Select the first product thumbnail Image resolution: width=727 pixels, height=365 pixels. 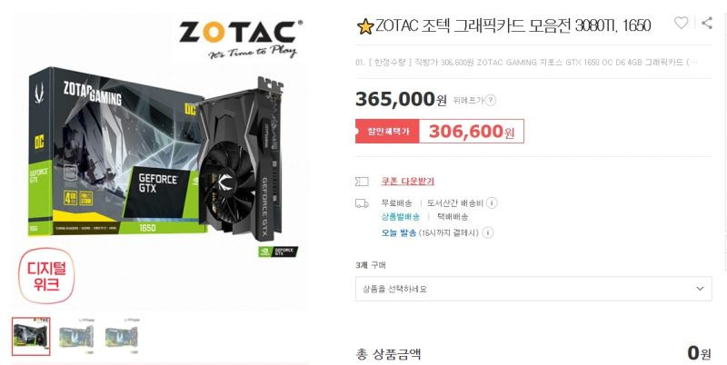(31, 336)
